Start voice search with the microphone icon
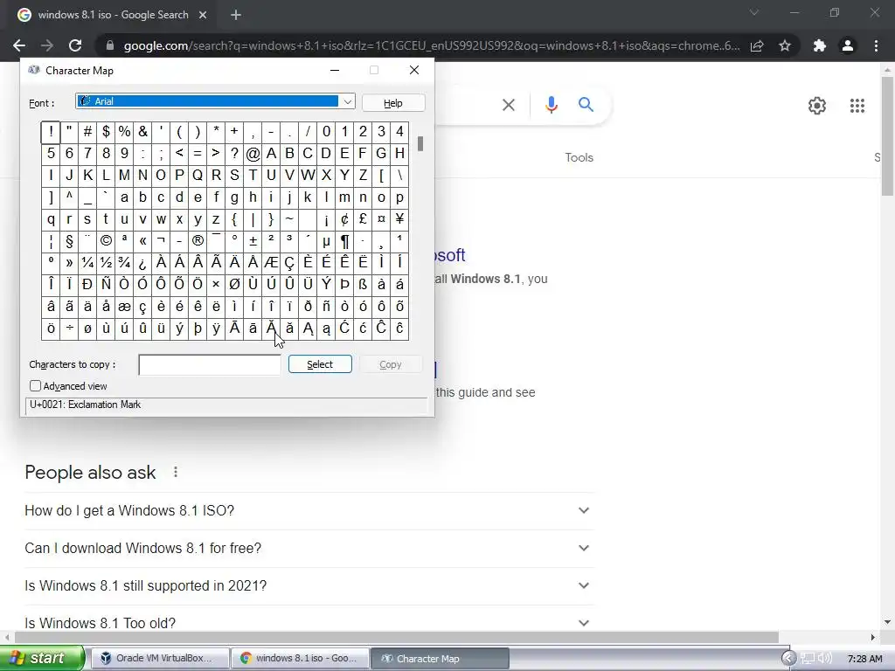 (551, 105)
